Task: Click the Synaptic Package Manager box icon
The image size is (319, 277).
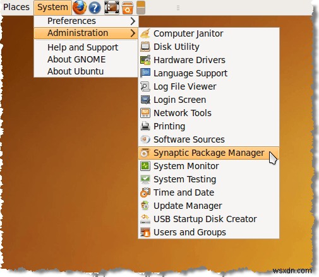Action: [x=145, y=153]
